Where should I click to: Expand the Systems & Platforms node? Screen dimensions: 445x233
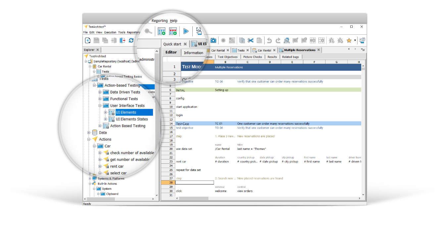pyautogui.click(x=90, y=179)
